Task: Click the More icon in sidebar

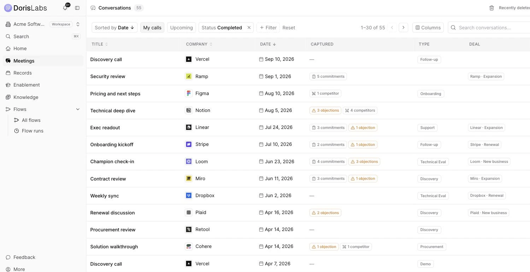Action: click(8, 269)
